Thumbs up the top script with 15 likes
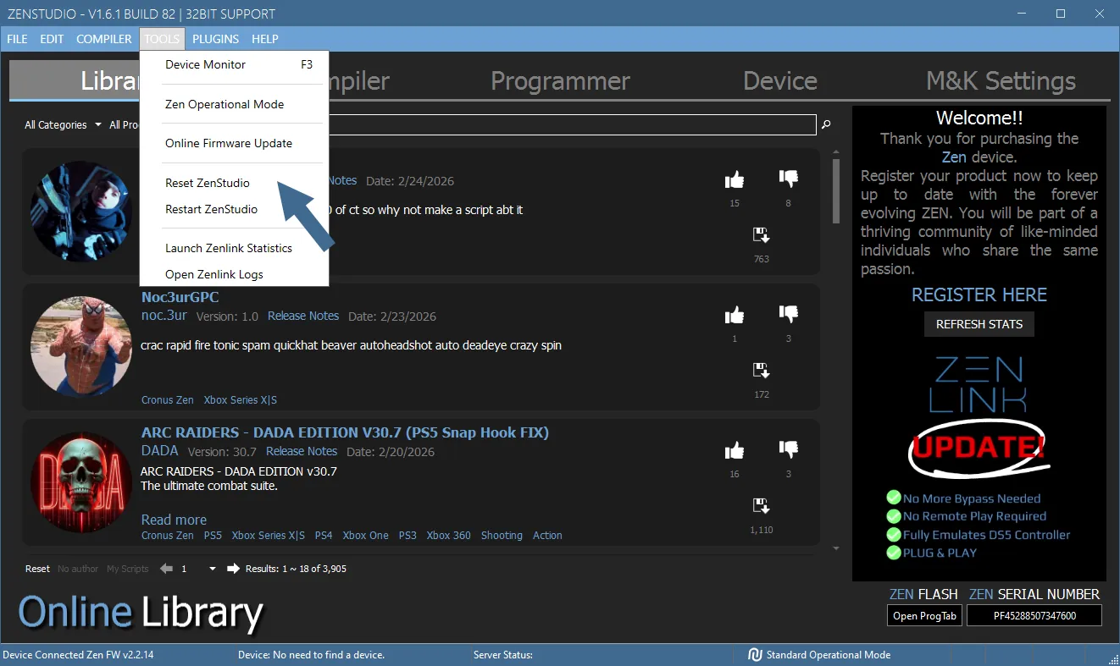The image size is (1120, 666). pyautogui.click(x=735, y=180)
